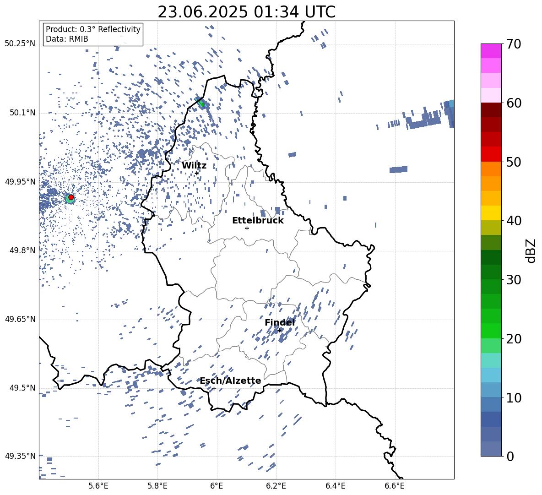Click the bright red color band near 50 dBZ

click(491, 154)
